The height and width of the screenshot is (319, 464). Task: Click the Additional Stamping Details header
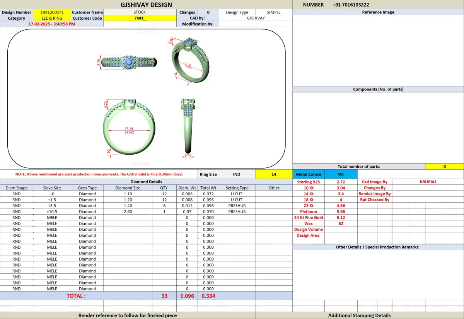(x=360, y=316)
